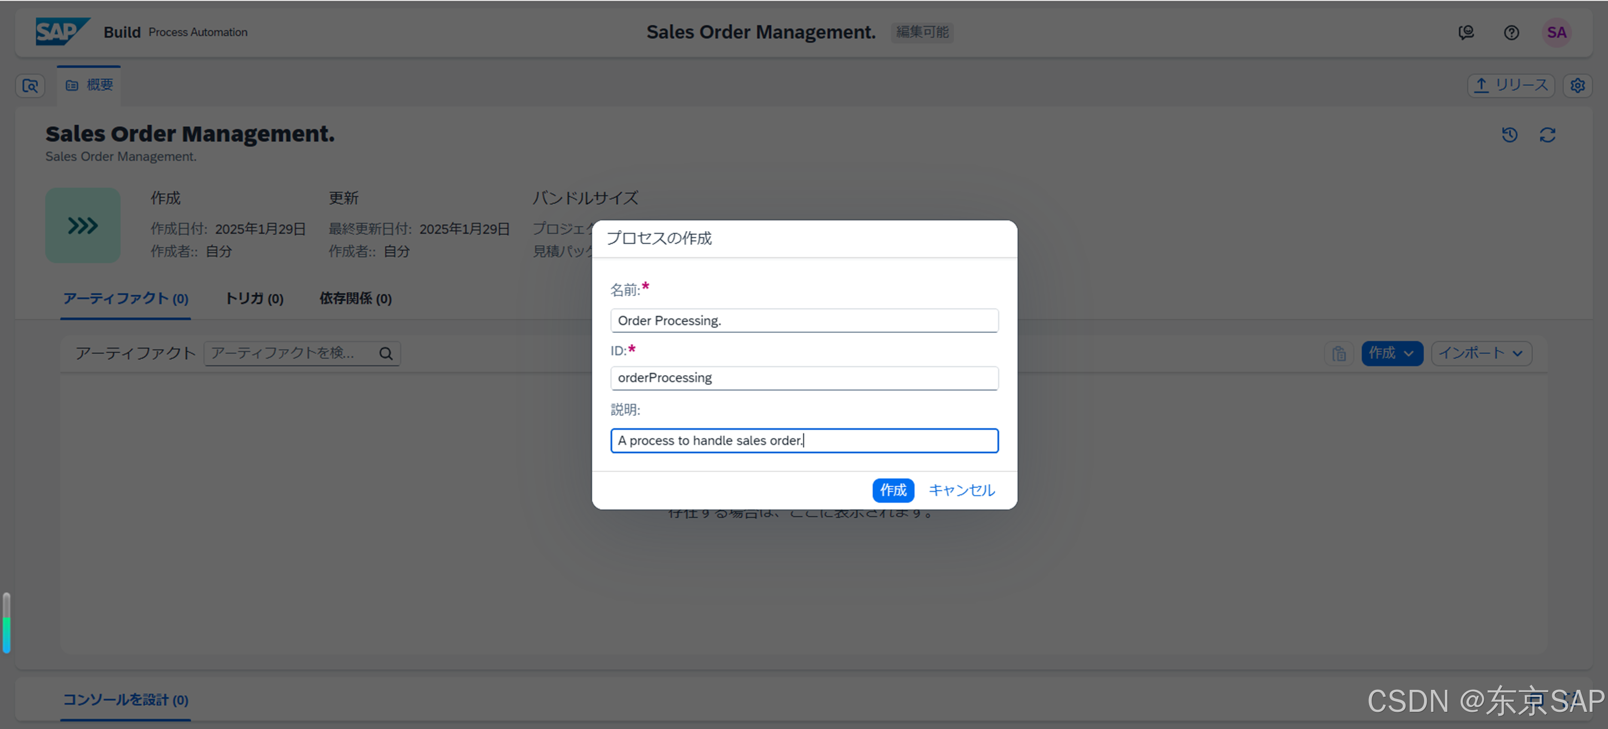
Task: Open the search panel icon beside 概要 tab
Action: pyautogui.click(x=30, y=86)
